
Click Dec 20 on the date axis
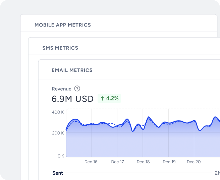coord(194,162)
